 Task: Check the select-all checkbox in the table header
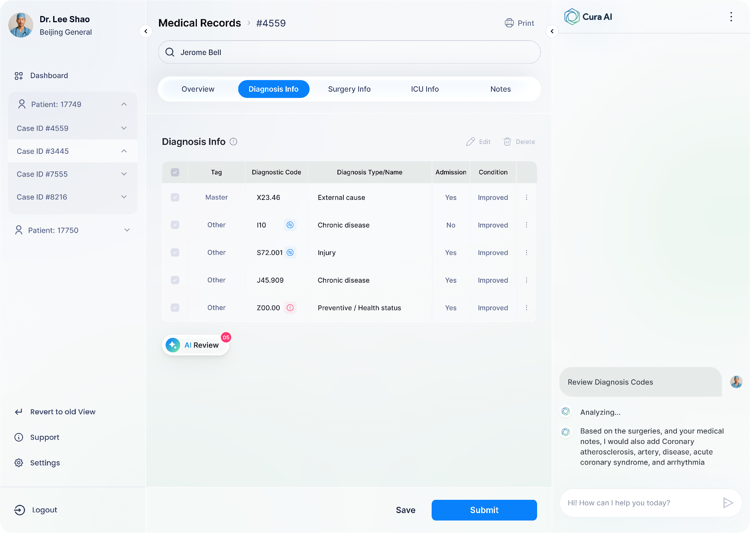(x=175, y=172)
